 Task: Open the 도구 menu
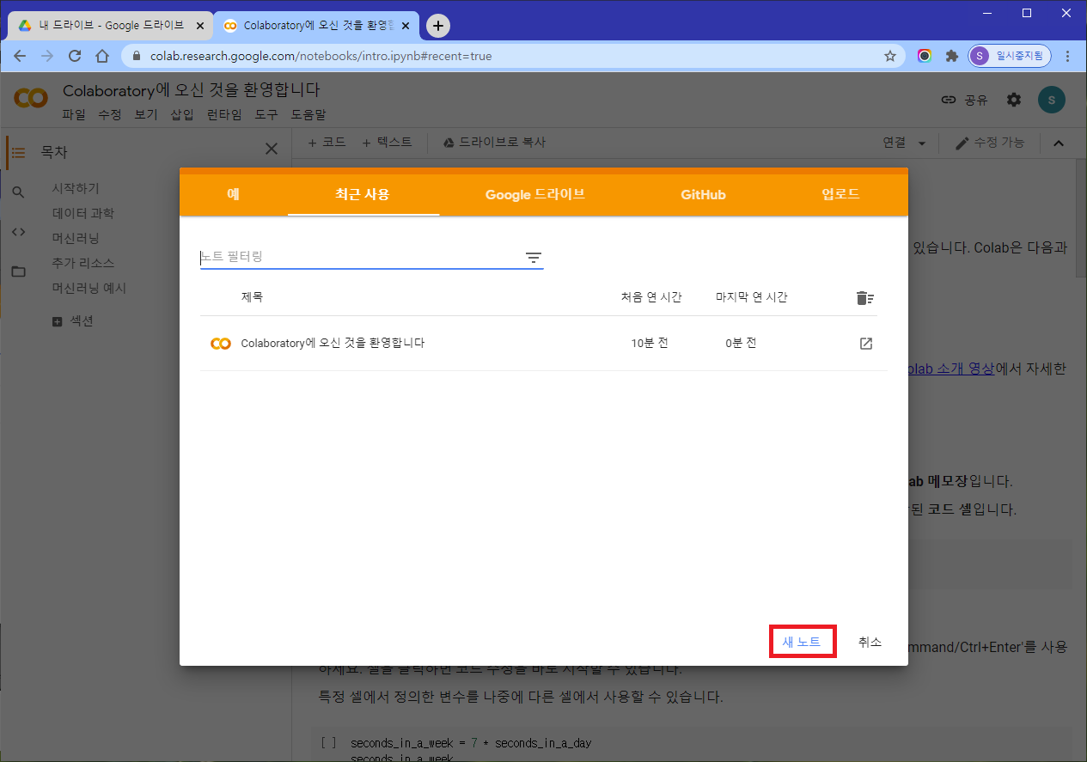pyautogui.click(x=266, y=114)
